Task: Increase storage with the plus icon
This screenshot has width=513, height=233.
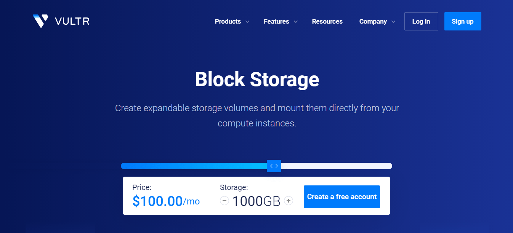Action: [x=289, y=201]
